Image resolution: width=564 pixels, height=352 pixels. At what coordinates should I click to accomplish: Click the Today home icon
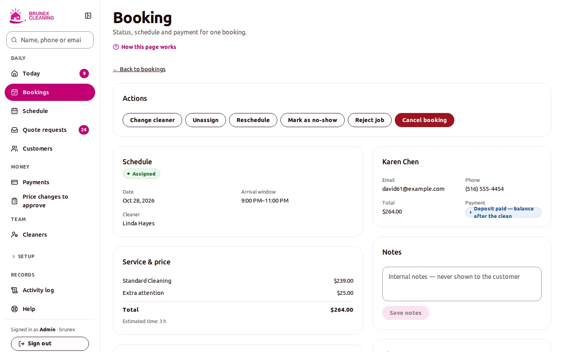14,74
